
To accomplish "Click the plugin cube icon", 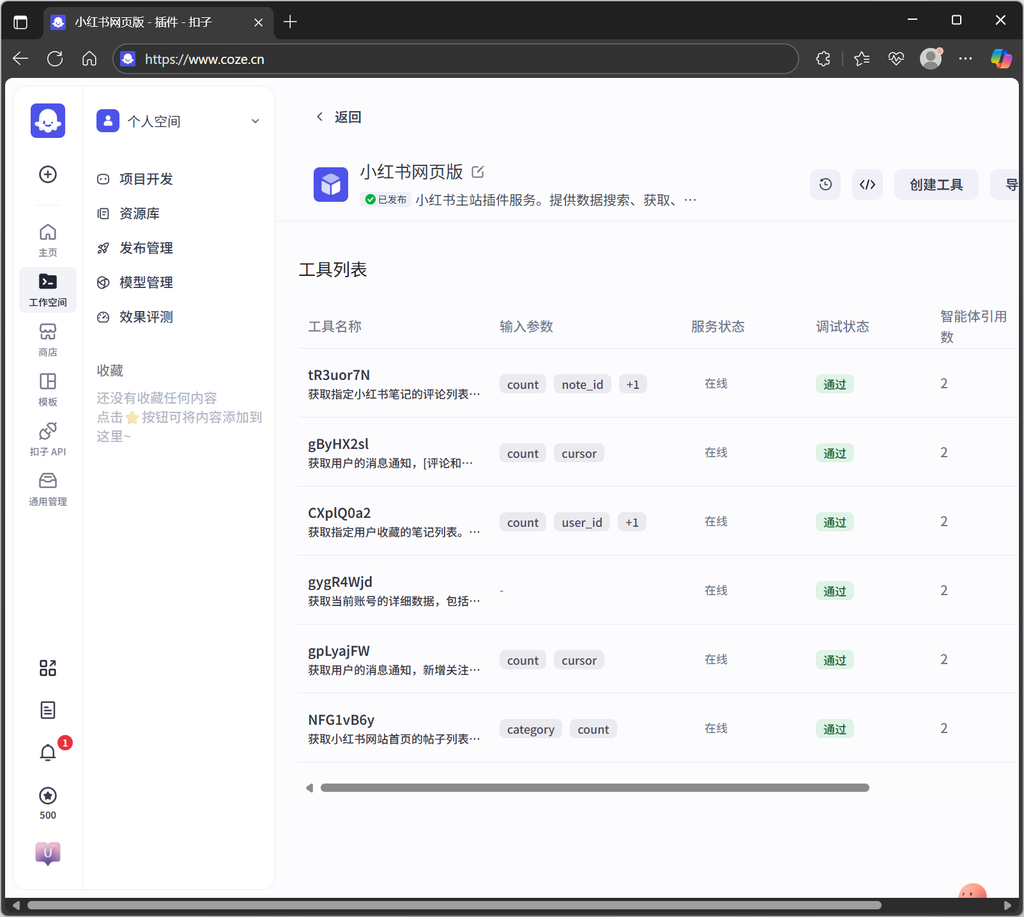I will [x=331, y=185].
